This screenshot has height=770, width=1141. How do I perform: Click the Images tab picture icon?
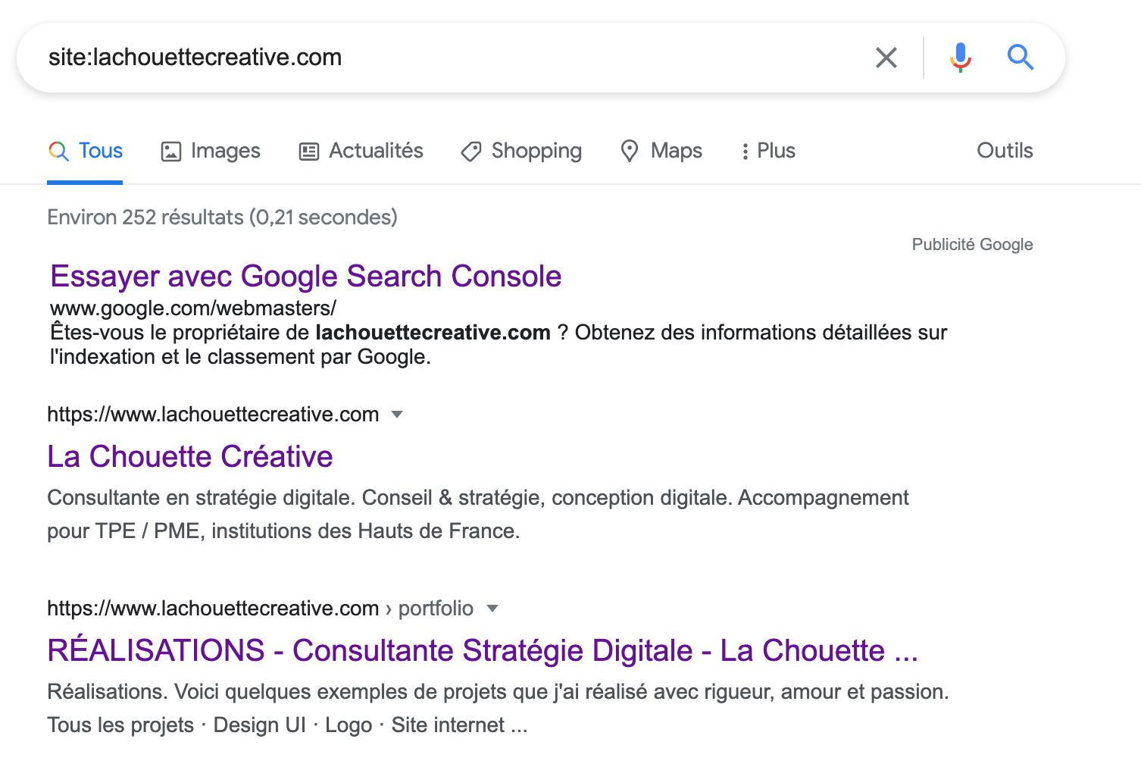pos(171,152)
